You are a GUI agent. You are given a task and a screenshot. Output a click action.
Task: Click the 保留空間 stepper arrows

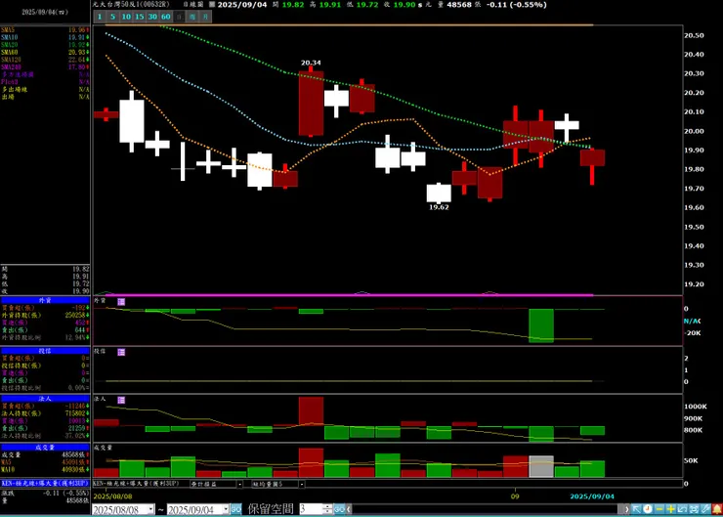click(328, 509)
